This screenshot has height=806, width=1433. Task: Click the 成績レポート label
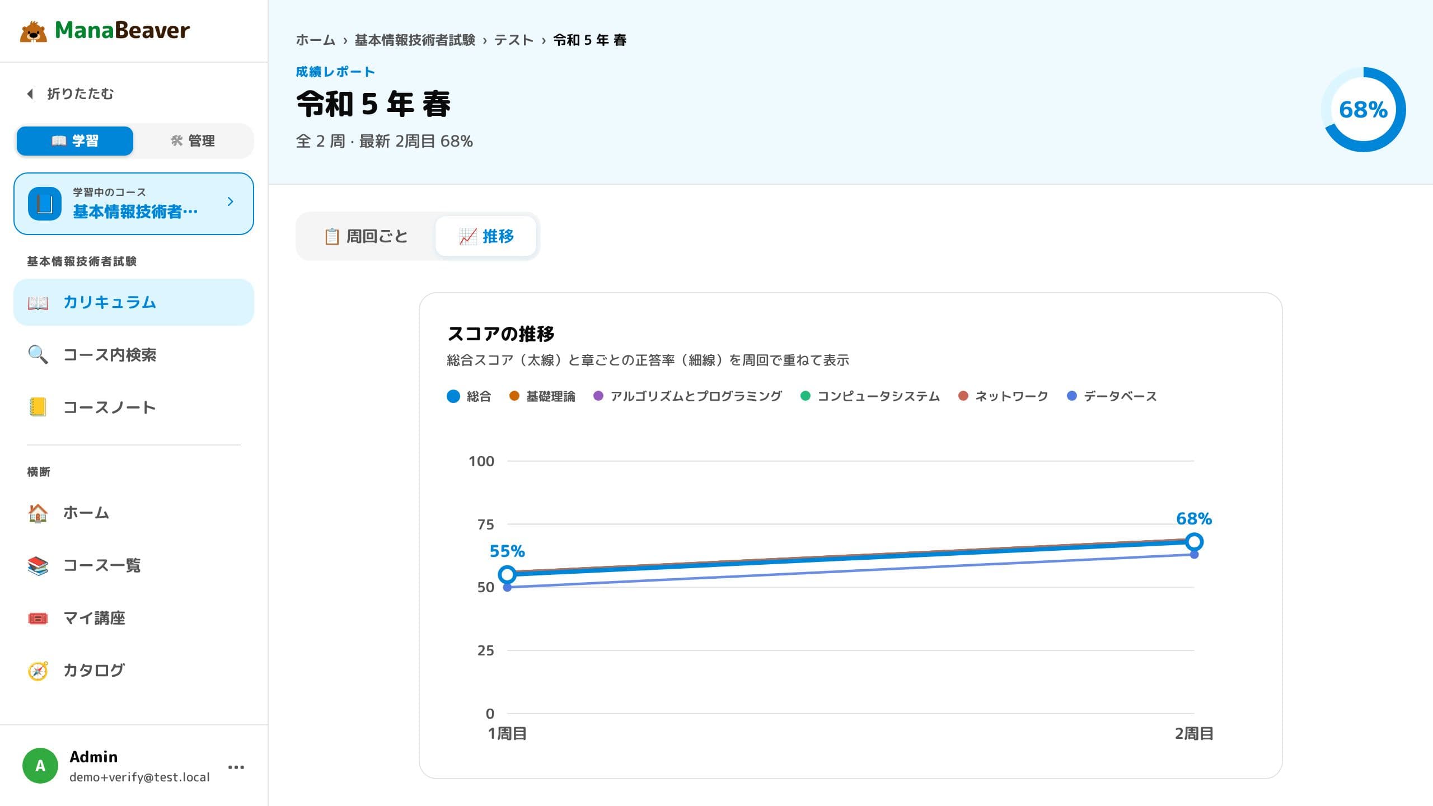[x=335, y=72]
